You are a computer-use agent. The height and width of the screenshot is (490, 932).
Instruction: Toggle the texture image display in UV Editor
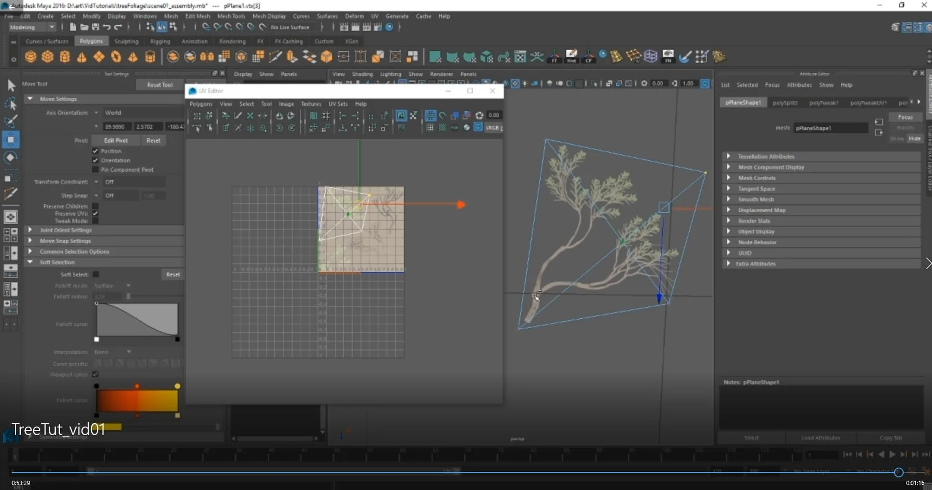[x=402, y=115]
